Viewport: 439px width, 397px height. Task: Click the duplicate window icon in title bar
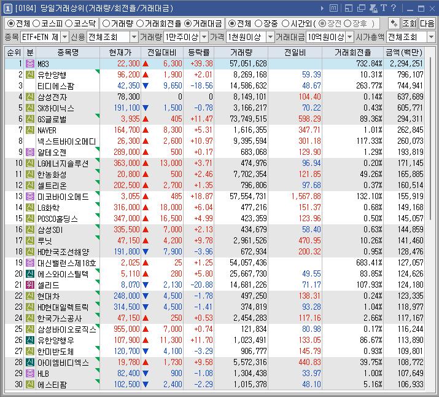coord(361,8)
